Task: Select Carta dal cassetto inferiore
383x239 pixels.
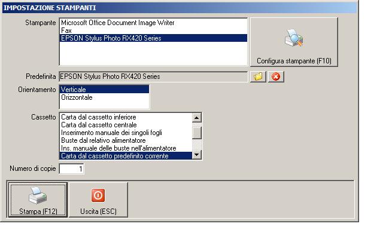Action: [126, 117]
